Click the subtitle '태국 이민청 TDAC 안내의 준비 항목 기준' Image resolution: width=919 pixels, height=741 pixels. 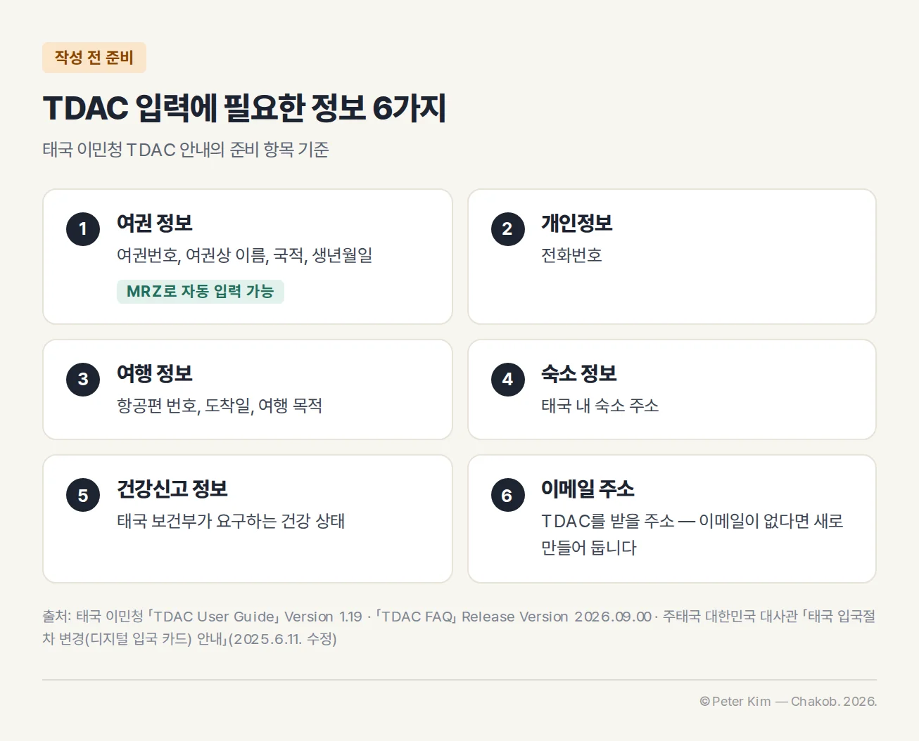pyautogui.click(x=186, y=150)
